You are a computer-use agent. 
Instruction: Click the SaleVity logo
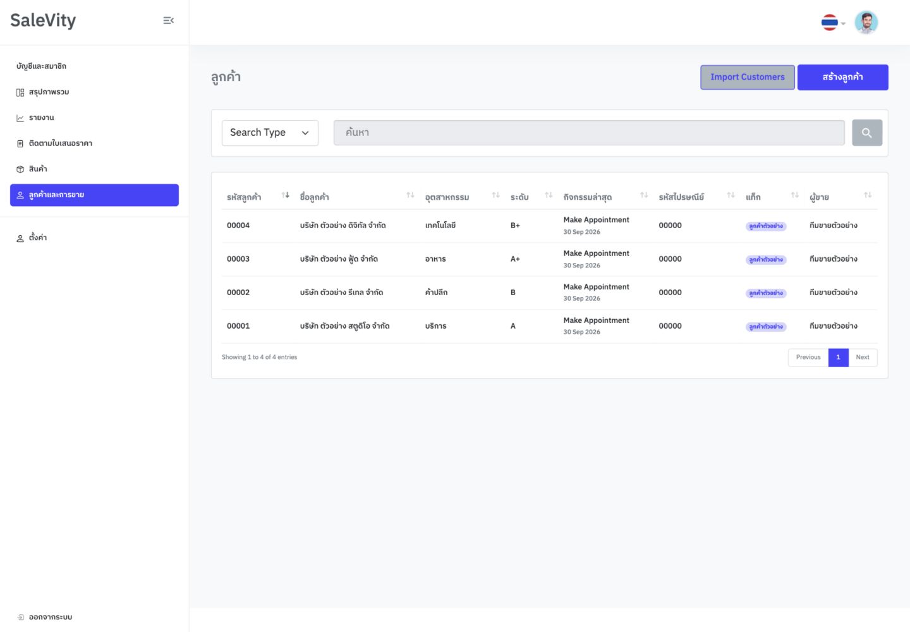pyautogui.click(x=43, y=20)
